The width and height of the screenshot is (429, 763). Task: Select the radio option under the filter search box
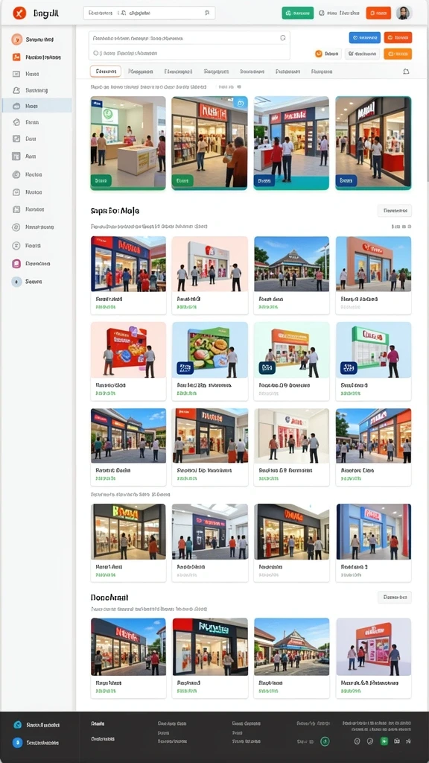[x=96, y=53]
